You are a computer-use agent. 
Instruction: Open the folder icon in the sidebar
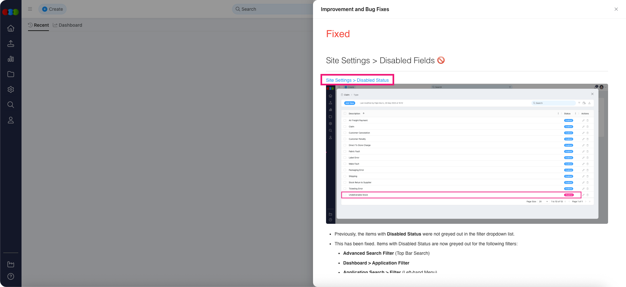click(11, 74)
